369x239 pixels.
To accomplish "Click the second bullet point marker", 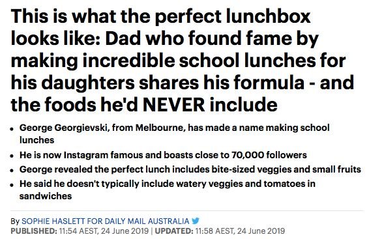I will tap(12, 156).
